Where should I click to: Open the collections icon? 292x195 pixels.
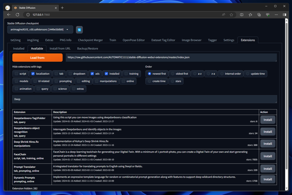coord(259,15)
